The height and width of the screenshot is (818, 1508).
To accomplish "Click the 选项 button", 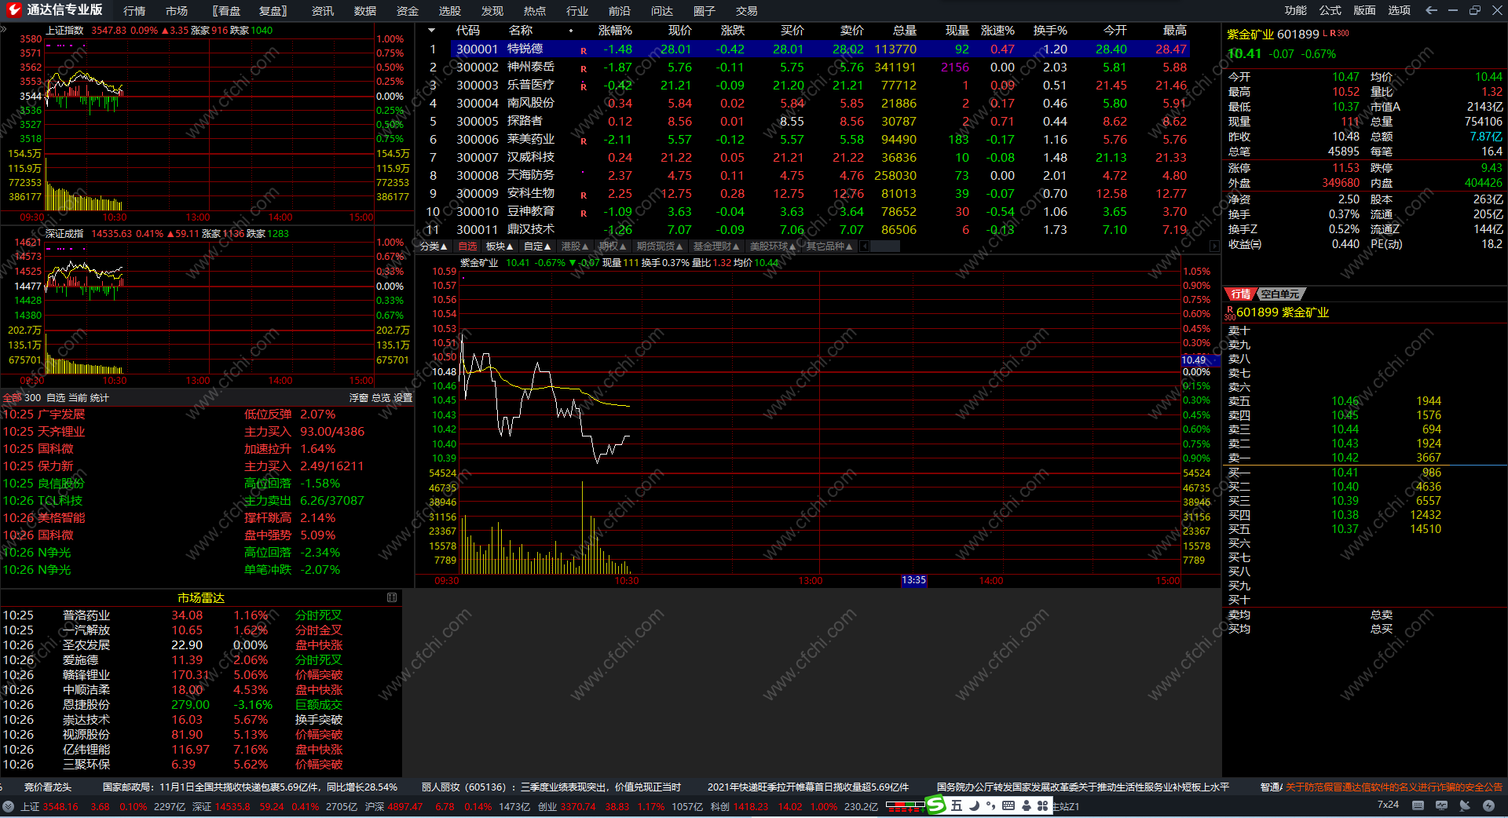I will [1400, 10].
